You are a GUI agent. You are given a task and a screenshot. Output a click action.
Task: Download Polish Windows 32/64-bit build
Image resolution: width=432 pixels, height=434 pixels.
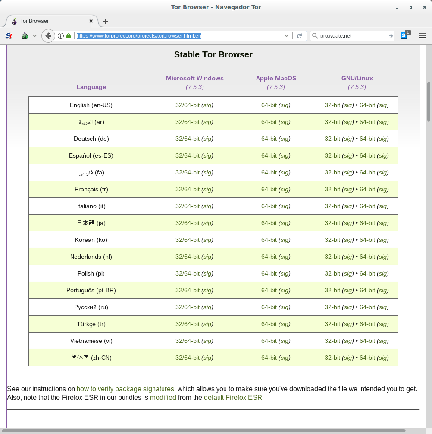(x=188, y=274)
